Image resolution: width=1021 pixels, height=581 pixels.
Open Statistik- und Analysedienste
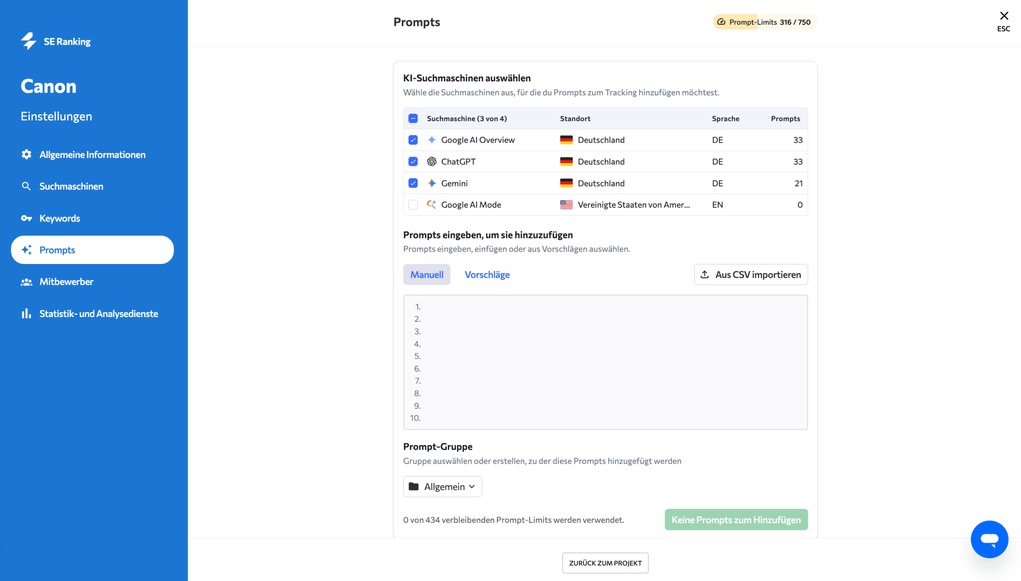[x=99, y=314]
